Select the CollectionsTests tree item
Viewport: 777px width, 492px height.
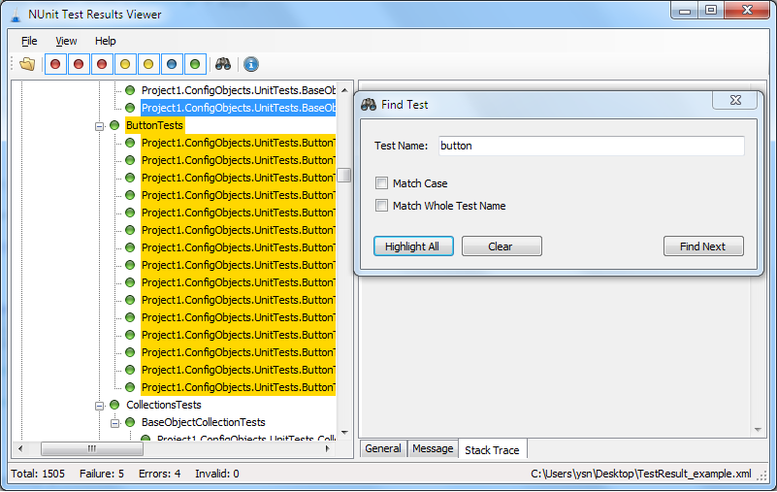164,405
